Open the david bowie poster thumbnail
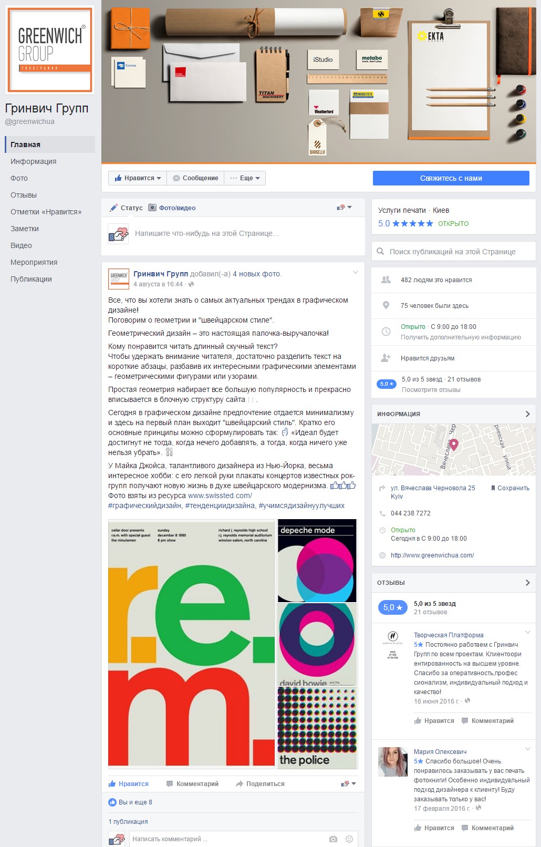The width and height of the screenshot is (541, 847). [x=317, y=645]
